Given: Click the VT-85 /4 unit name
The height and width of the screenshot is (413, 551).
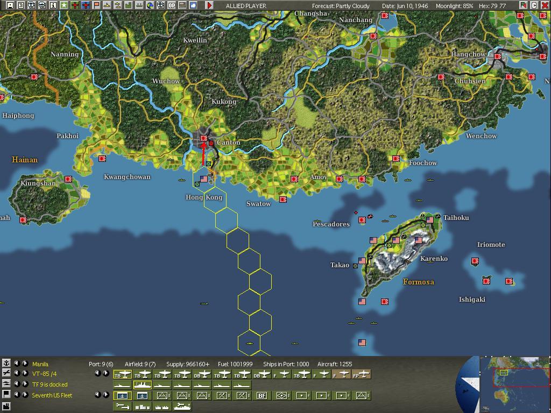Looking at the screenshot, I should (x=44, y=374).
